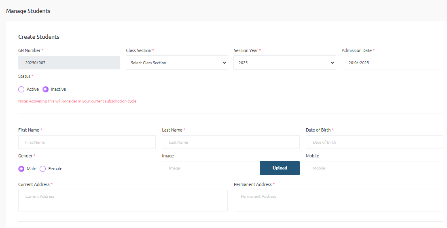
Task: Click into the Last Name field
Action: coord(231,142)
